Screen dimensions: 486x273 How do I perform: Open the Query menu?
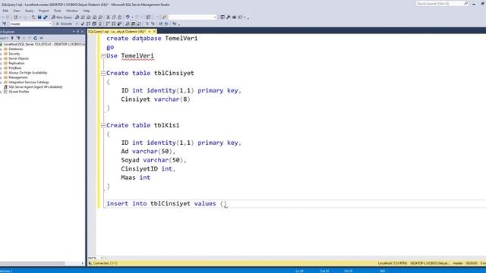[x=29, y=11]
